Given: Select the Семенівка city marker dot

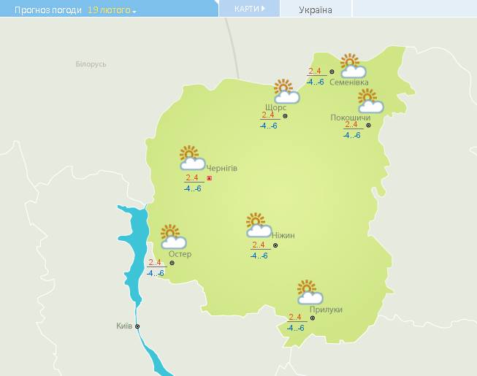Looking at the screenshot, I should 332,72.
